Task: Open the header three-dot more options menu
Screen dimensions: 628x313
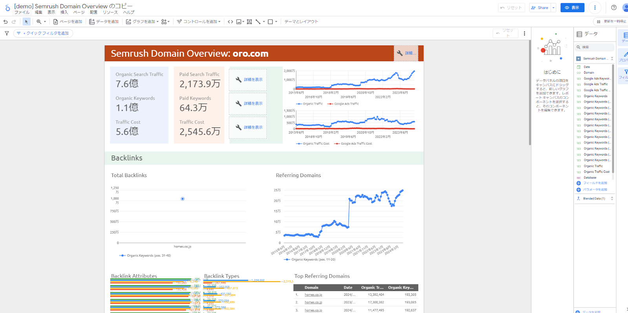Action: coord(595,7)
